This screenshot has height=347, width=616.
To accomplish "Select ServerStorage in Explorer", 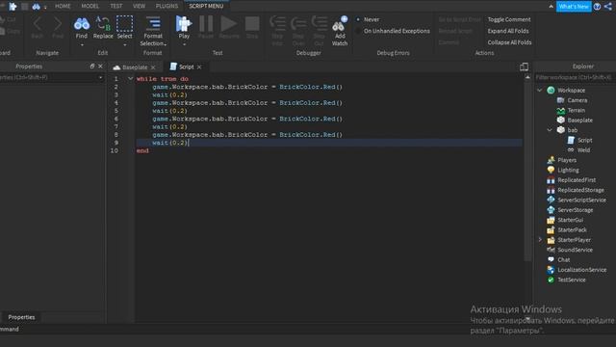I will (576, 210).
